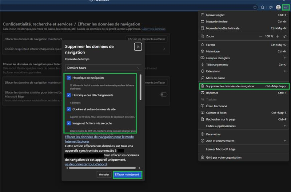Click the Téléchargements download arrow icon
The height and width of the screenshot is (192, 291).
click(203, 65)
